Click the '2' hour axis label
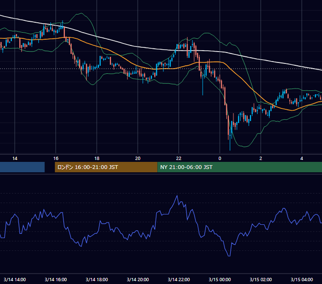The height and width of the screenshot is (284, 322). pos(260,159)
